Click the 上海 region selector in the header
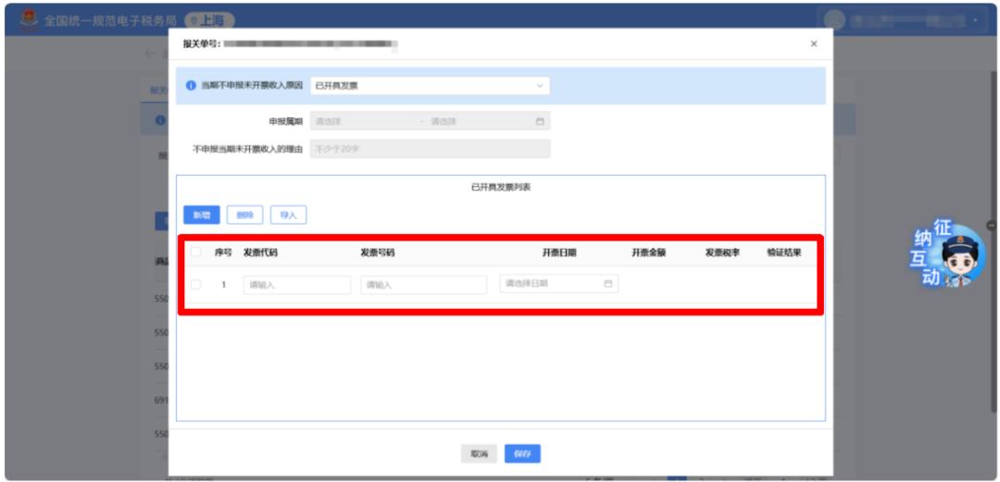The height and width of the screenshot is (482, 1000). [x=209, y=20]
